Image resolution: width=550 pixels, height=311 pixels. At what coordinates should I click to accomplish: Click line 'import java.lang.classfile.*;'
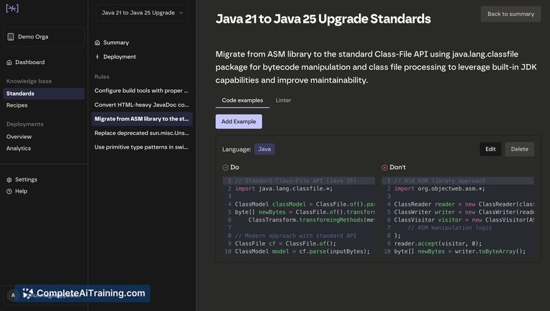pos(284,189)
